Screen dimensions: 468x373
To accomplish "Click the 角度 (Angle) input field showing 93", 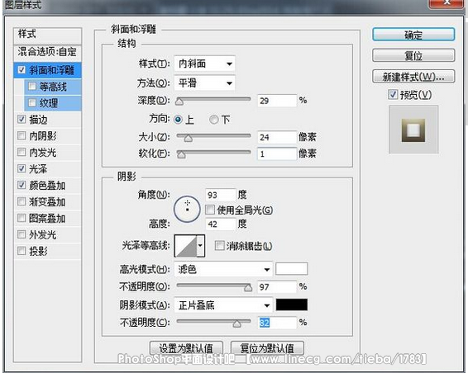I will [x=220, y=195].
